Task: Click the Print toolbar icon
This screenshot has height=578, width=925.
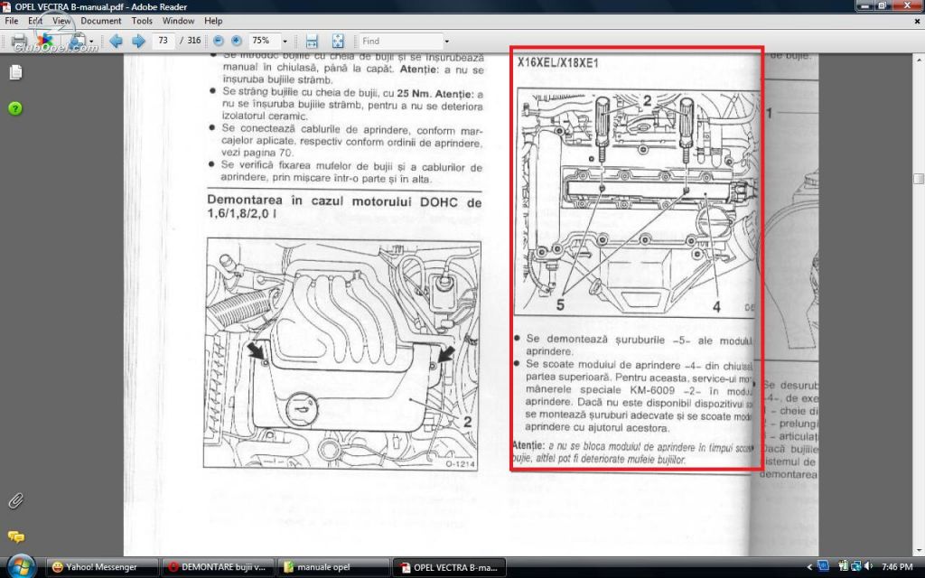Action: (19, 41)
